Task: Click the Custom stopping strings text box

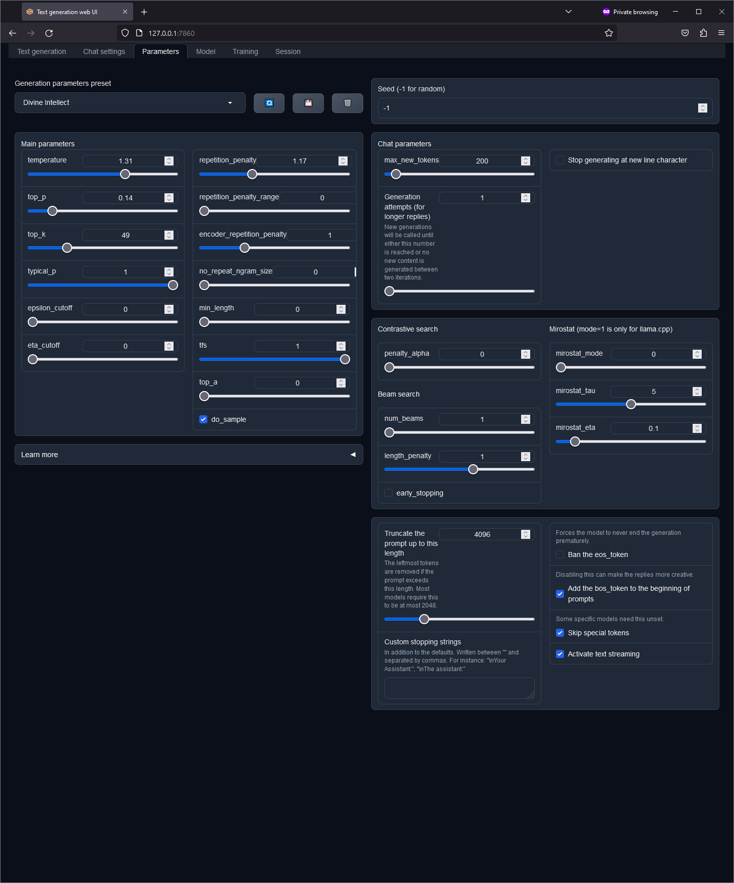Action: point(460,688)
